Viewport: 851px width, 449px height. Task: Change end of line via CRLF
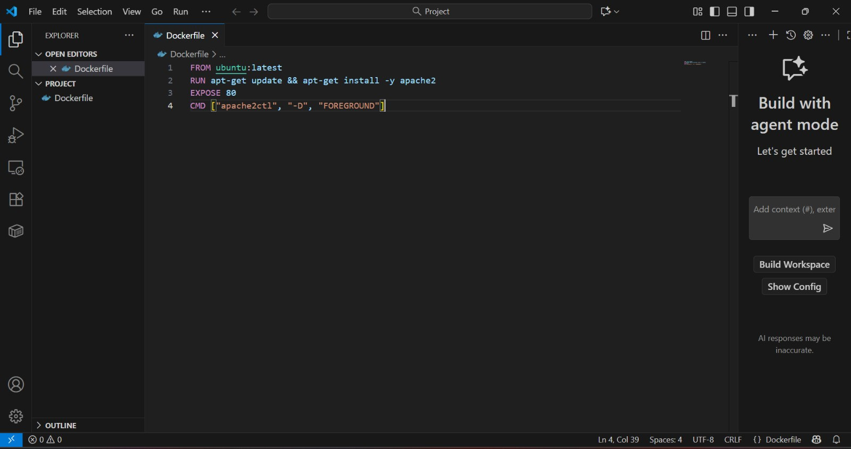tap(732, 440)
